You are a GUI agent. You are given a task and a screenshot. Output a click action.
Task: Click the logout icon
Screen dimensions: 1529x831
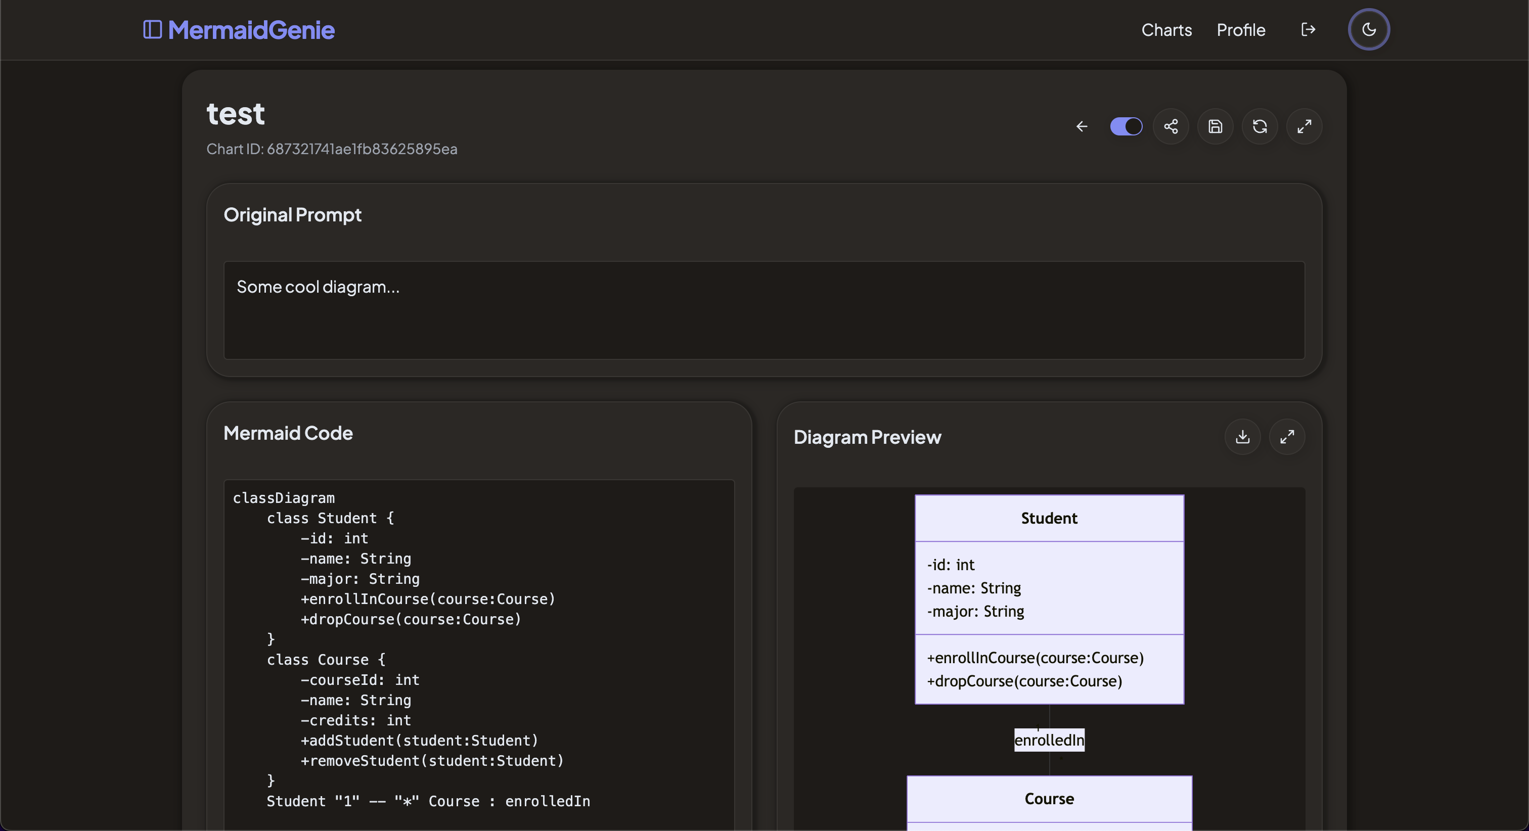click(x=1308, y=30)
